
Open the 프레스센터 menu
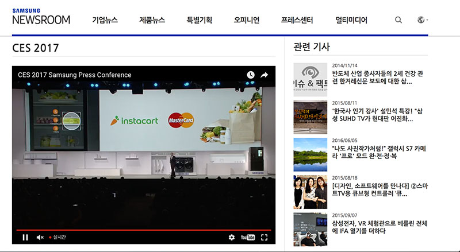pyautogui.click(x=297, y=20)
